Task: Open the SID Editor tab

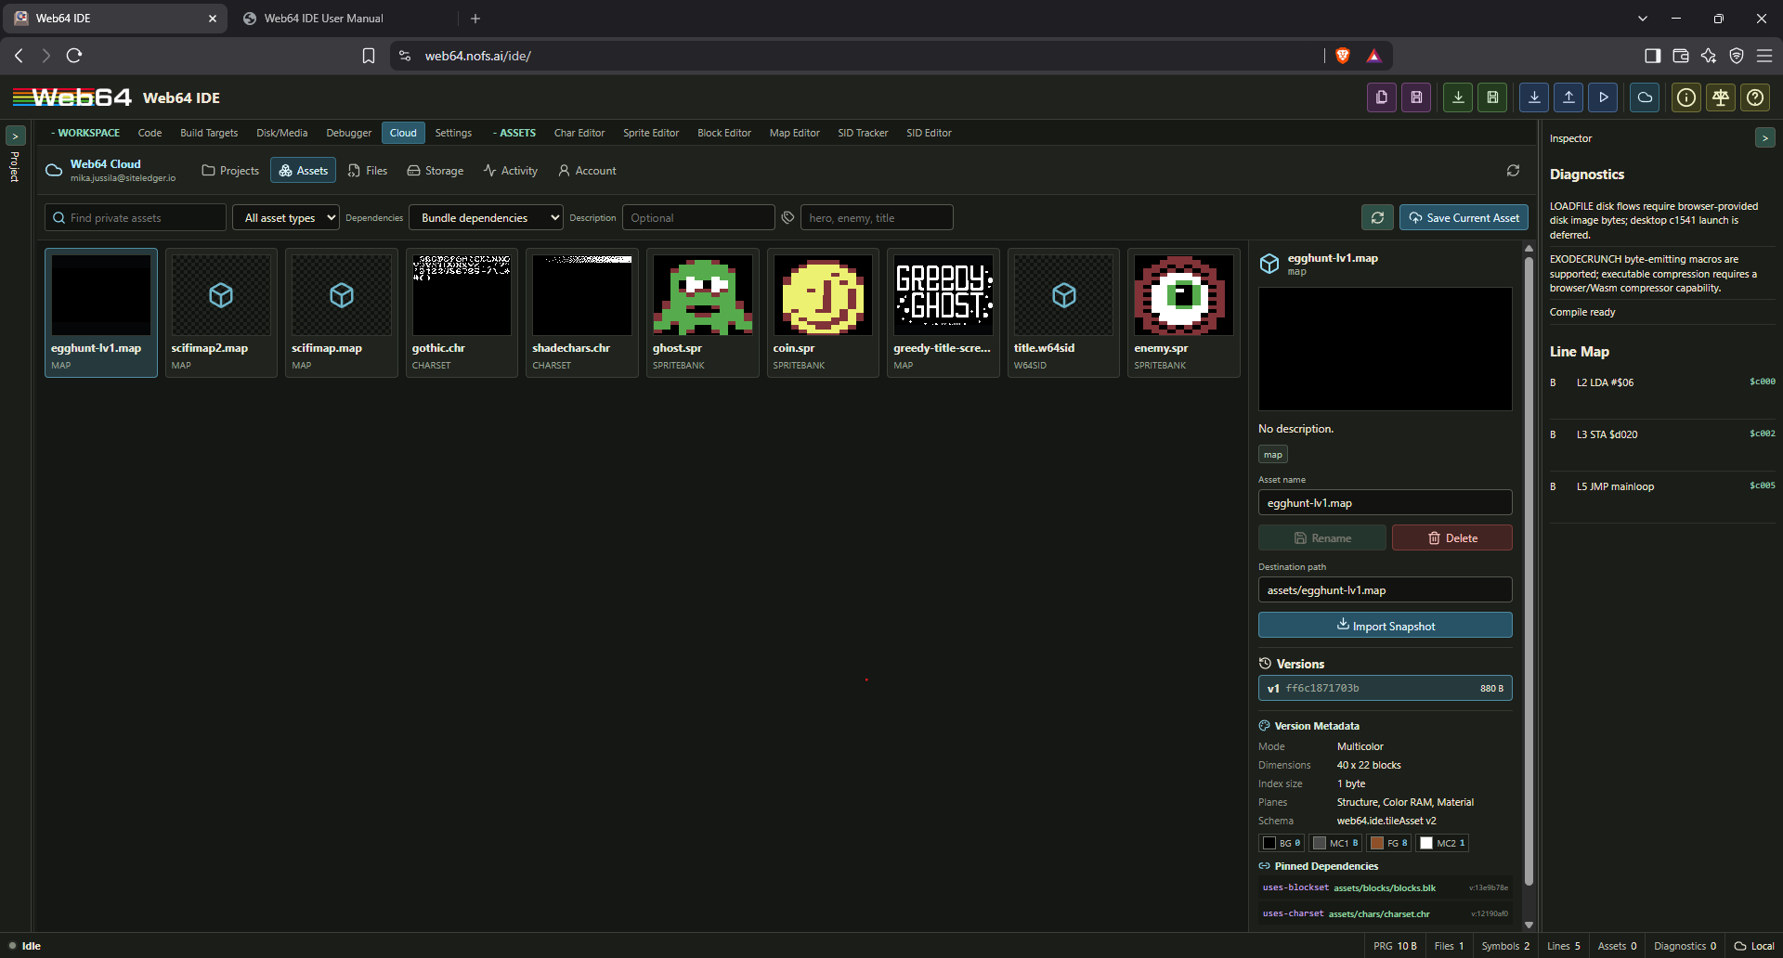Action: pyautogui.click(x=929, y=133)
